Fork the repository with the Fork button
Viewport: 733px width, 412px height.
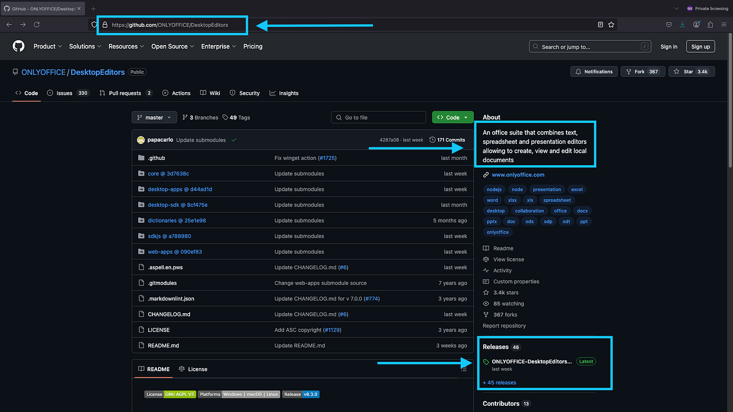(643, 72)
